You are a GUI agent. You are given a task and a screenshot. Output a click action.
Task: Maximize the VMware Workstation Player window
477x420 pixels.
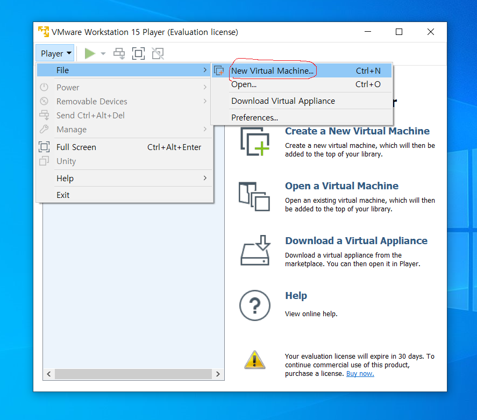click(399, 32)
